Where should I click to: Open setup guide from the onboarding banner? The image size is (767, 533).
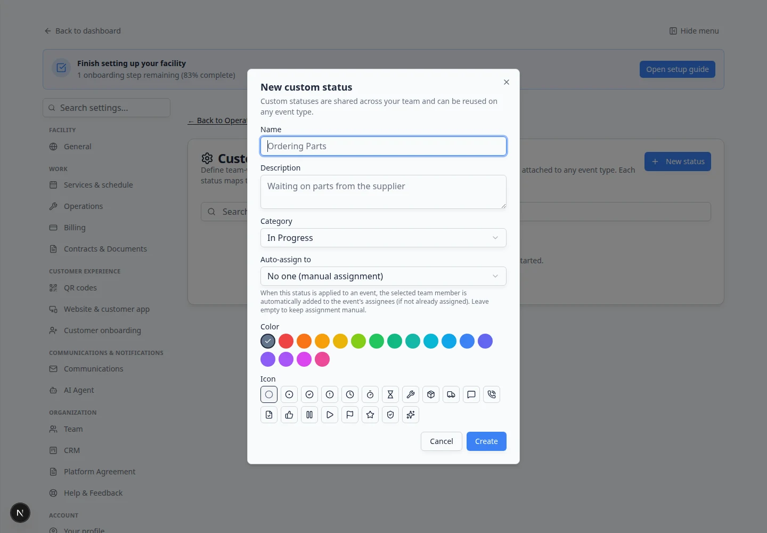[x=678, y=69]
